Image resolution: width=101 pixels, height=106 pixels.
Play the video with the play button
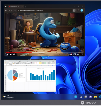pos(7,54)
